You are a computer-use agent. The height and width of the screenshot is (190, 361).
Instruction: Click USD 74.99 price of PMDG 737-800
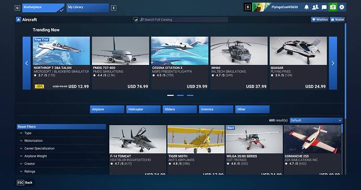point(138,86)
